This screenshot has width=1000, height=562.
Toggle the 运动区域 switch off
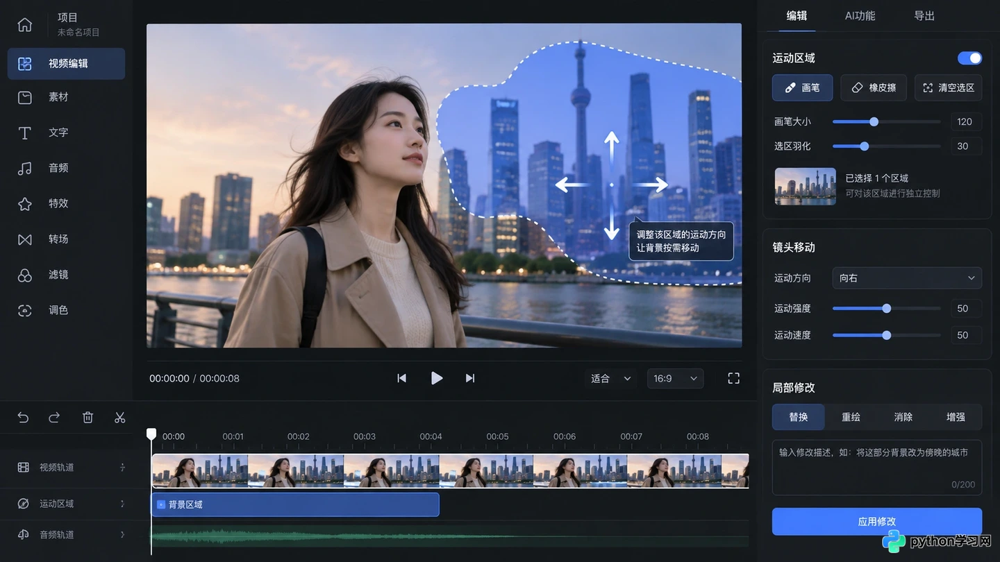coord(969,58)
